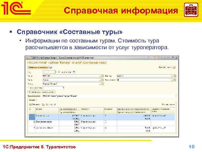Toggle the checkbox beside the code field
This screenshot has width=202, height=152.
click(74, 72)
